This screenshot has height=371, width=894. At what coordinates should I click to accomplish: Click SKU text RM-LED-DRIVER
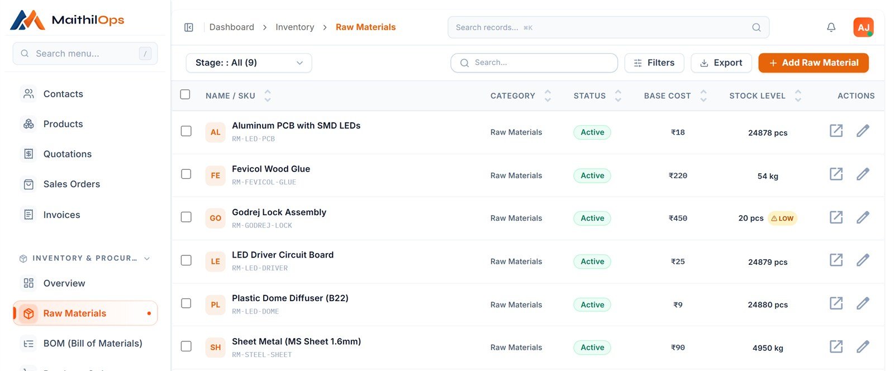(x=260, y=268)
